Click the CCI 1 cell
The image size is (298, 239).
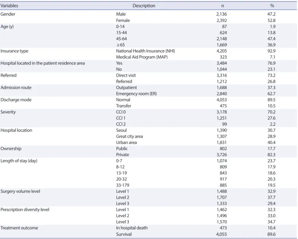point(121,118)
